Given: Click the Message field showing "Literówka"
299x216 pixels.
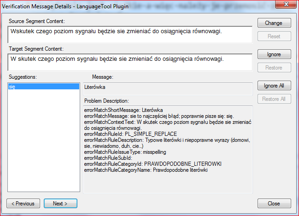Looking at the screenshot, I should [x=168, y=88].
